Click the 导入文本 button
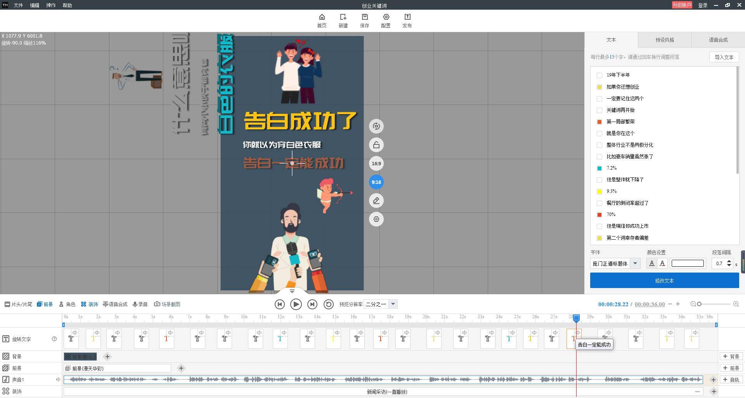Image resolution: width=745 pixels, height=398 pixels. (x=724, y=57)
